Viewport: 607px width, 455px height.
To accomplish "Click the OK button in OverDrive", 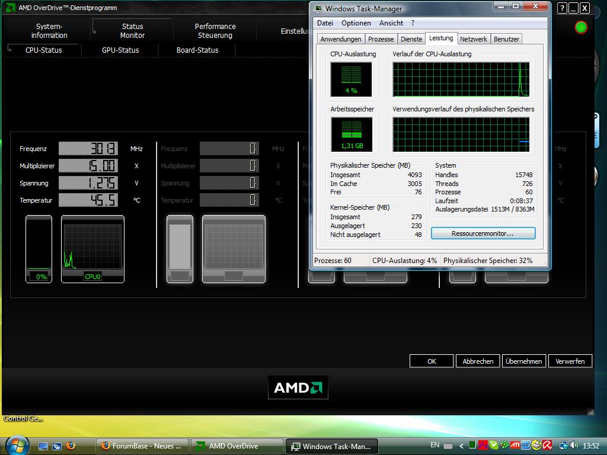I will pos(432,361).
